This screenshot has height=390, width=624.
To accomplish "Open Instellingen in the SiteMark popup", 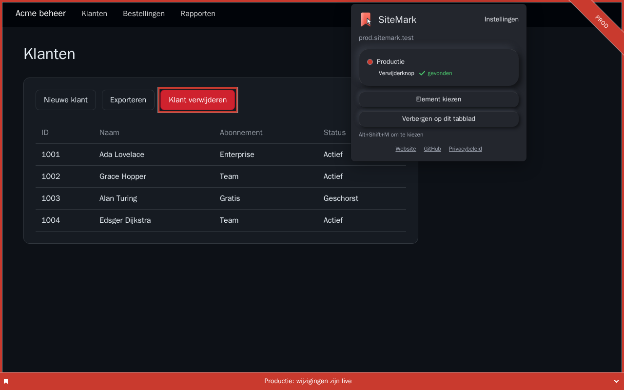I will pyautogui.click(x=501, y=19).
